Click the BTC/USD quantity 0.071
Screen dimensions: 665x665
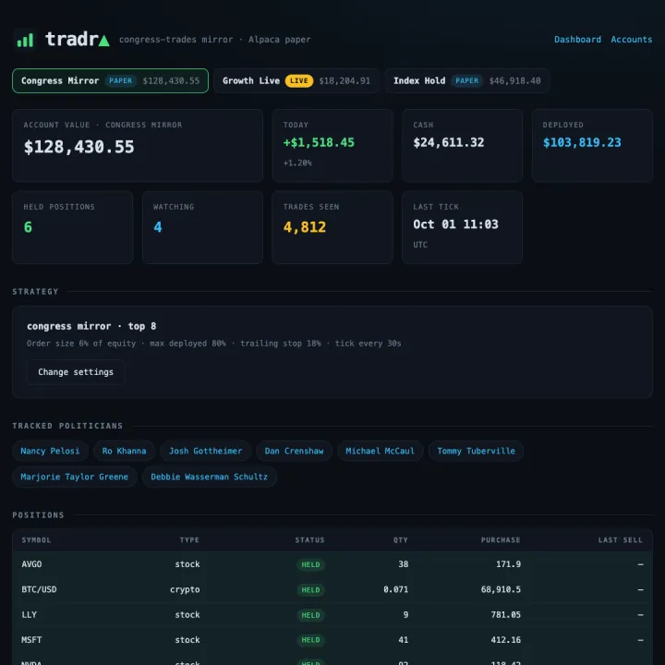point(395,589)
